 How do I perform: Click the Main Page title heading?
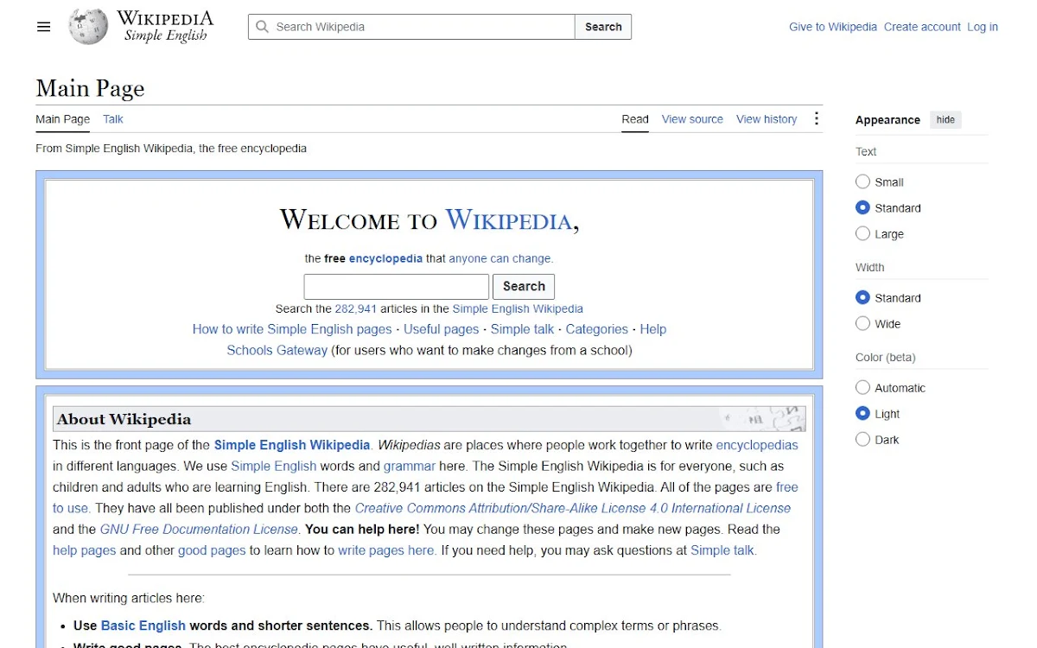[x=90, y=88]
